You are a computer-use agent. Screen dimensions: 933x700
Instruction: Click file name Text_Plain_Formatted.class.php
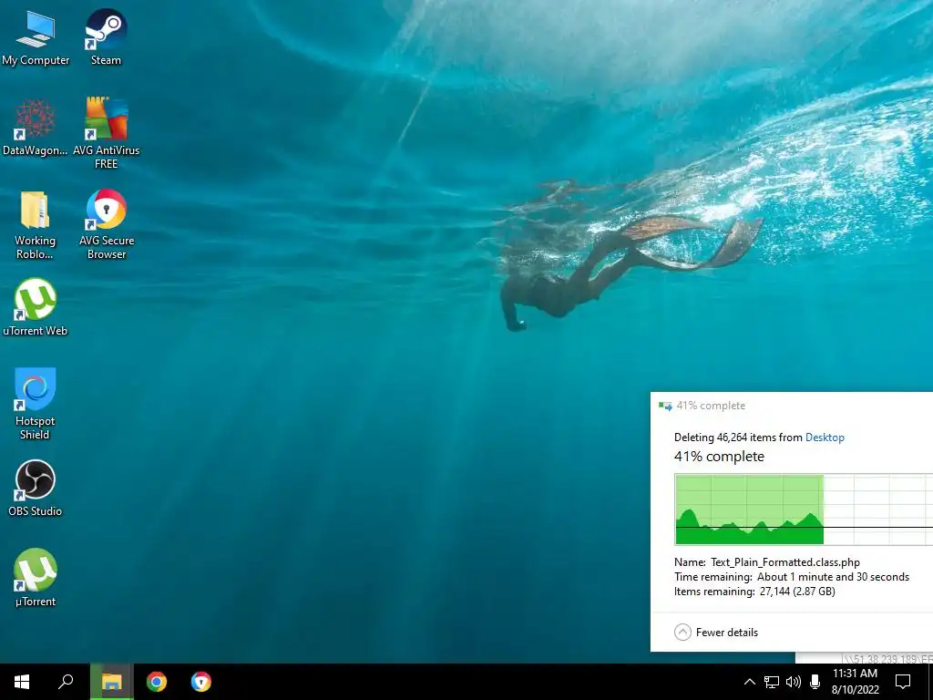click(x=784, y=561)
